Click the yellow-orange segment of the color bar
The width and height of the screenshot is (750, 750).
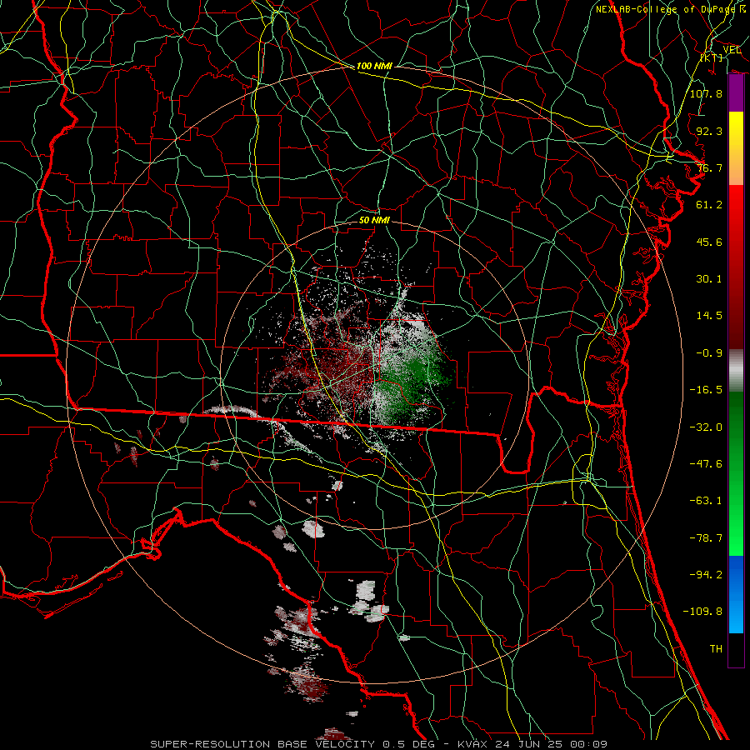tap(736, 148)
